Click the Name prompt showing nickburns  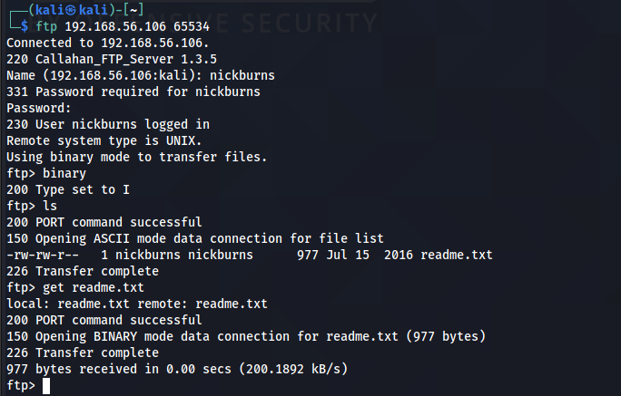(x=141, y=75)
